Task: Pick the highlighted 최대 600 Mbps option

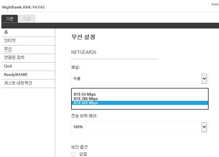Action: click(140, 103)
